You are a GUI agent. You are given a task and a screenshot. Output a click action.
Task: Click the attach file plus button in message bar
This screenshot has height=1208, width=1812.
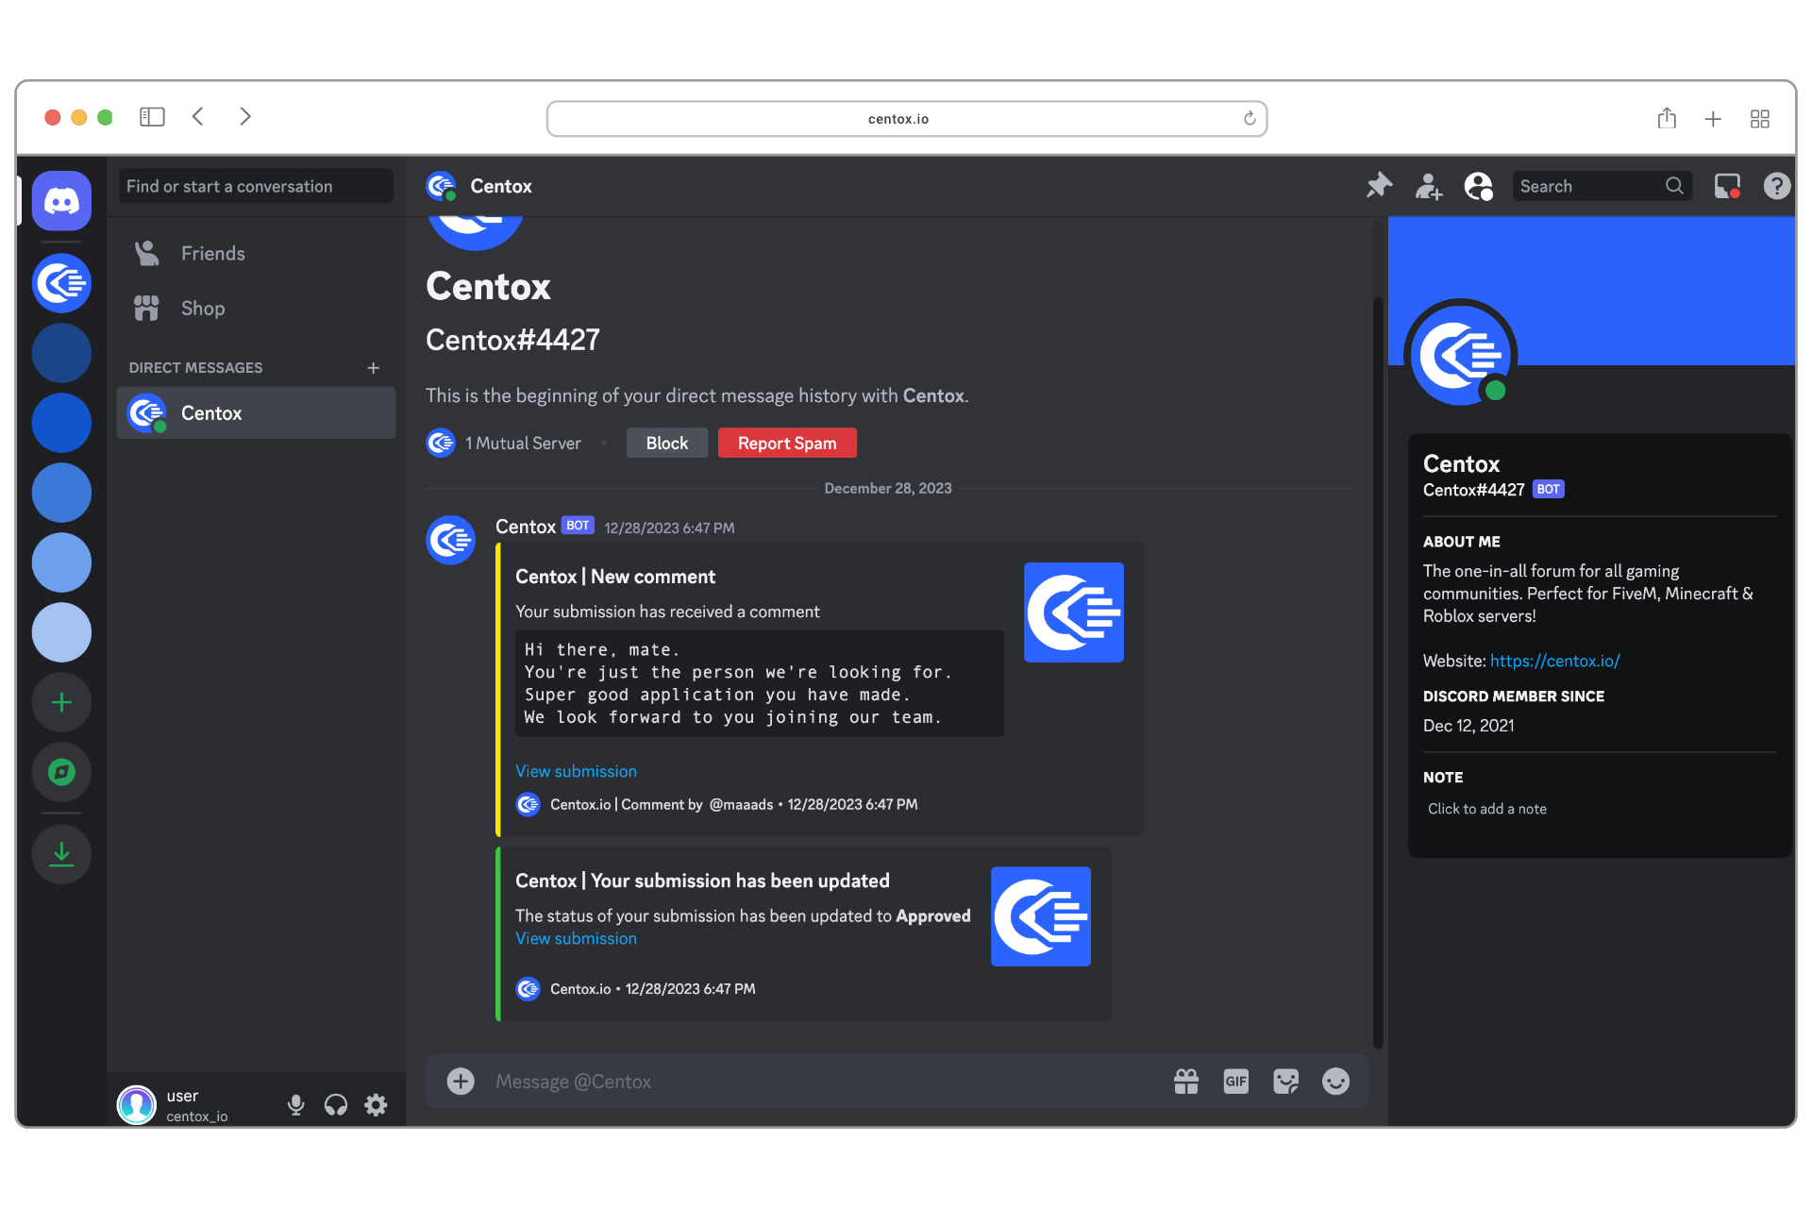[460, 1081]
